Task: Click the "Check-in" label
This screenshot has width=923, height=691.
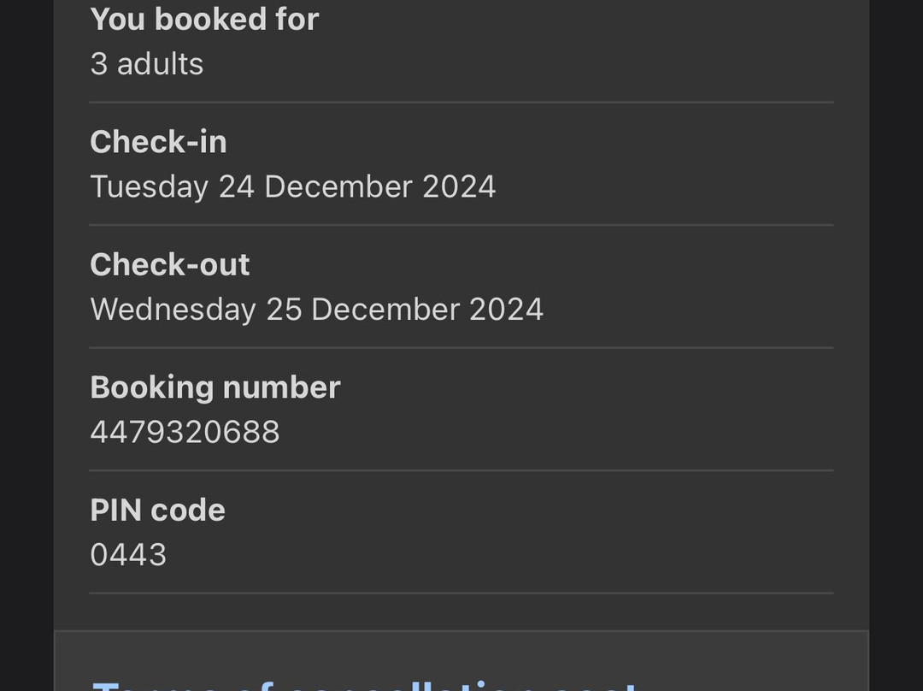Action: point(158,142)
